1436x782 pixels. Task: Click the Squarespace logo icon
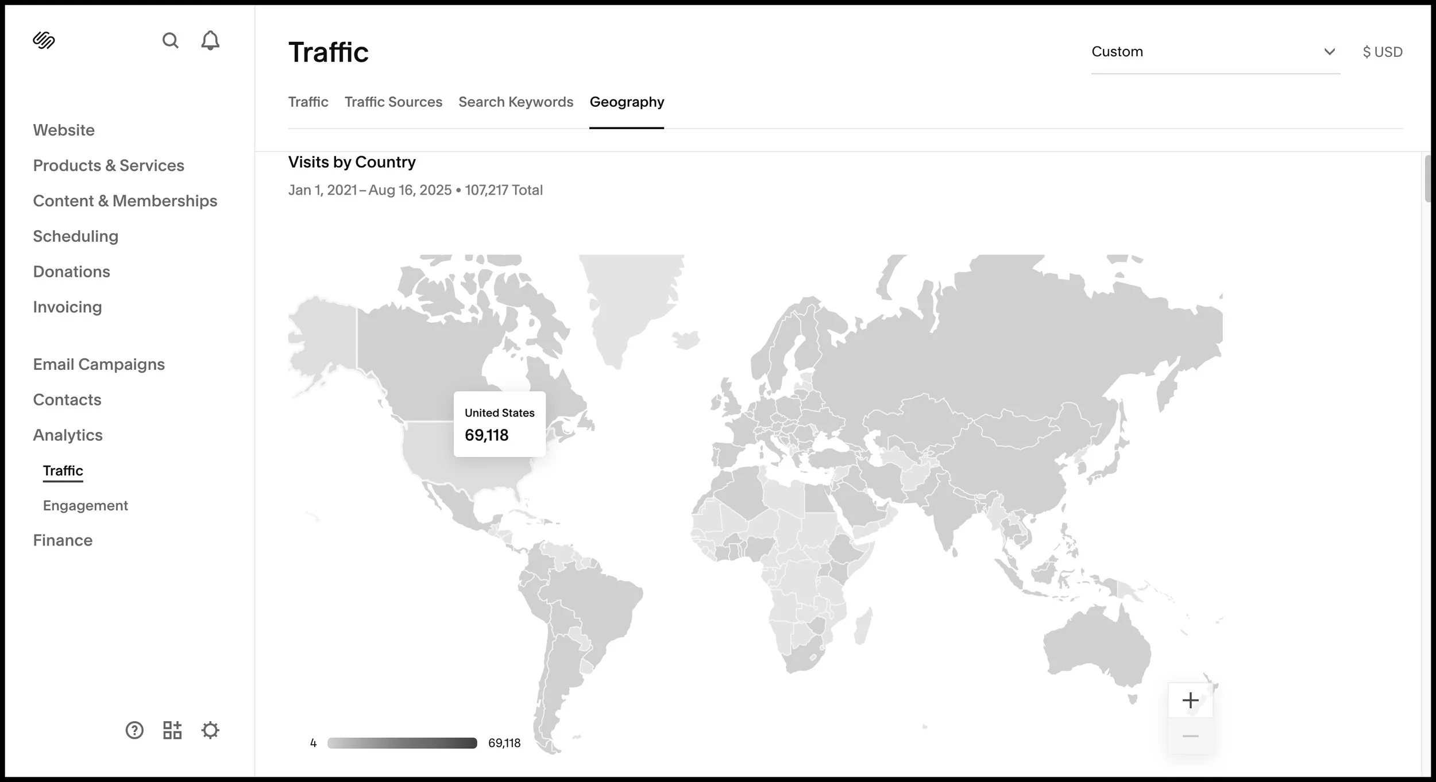[x=44, y=40]
